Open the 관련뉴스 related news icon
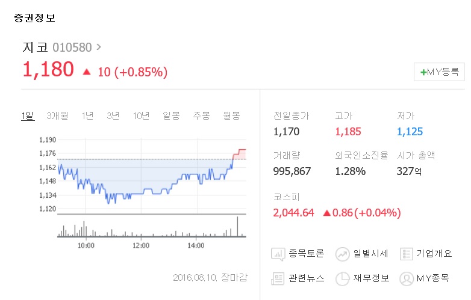Viewport: 471px width, 300px height. pyautogui.click(x=278, y=278)
